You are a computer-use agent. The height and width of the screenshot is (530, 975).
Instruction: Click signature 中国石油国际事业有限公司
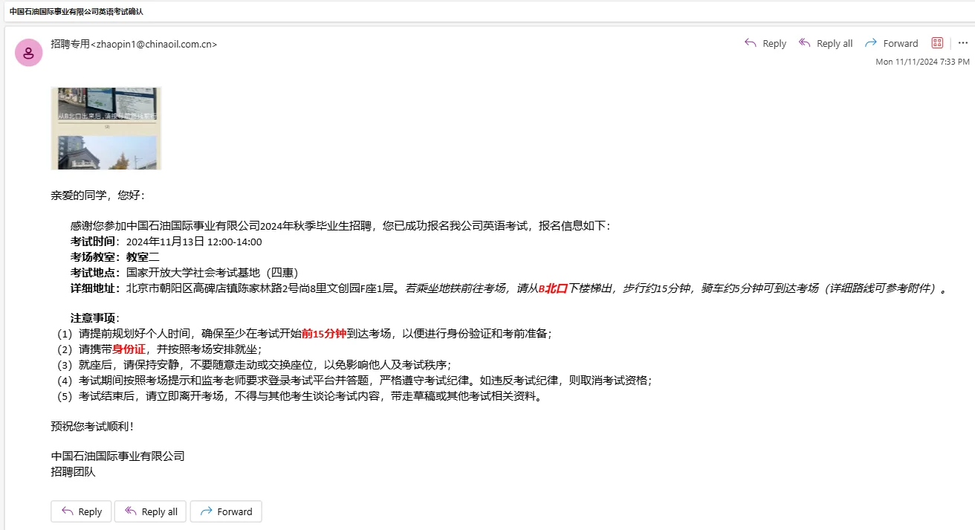[x=117, y=456]
